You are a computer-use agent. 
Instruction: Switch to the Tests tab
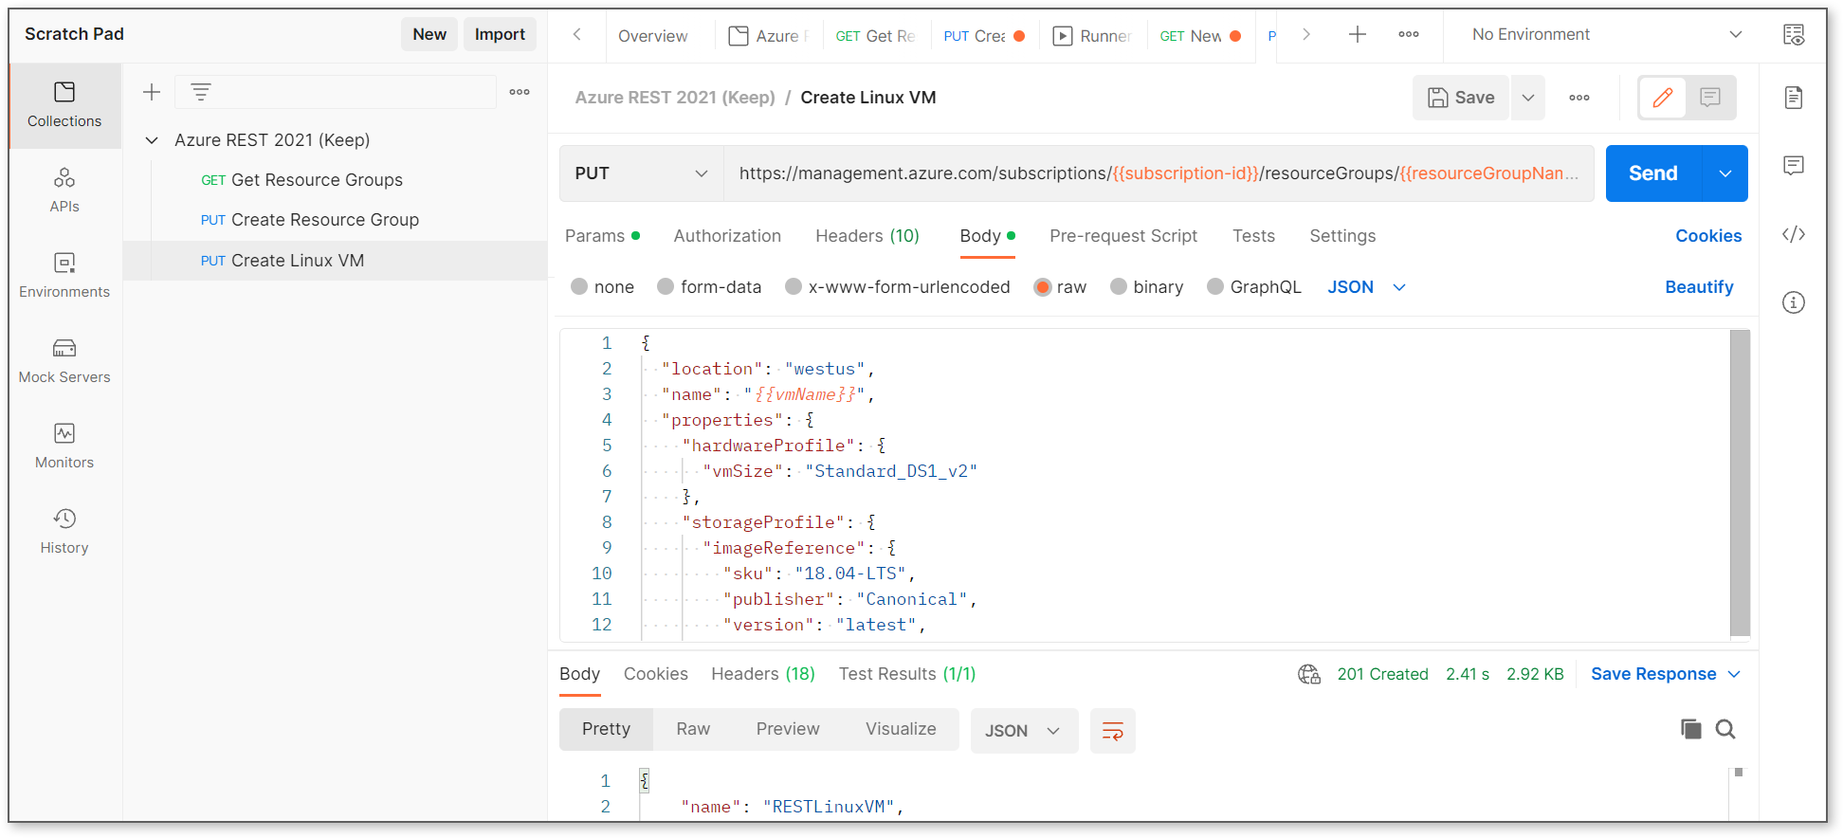1253,236
